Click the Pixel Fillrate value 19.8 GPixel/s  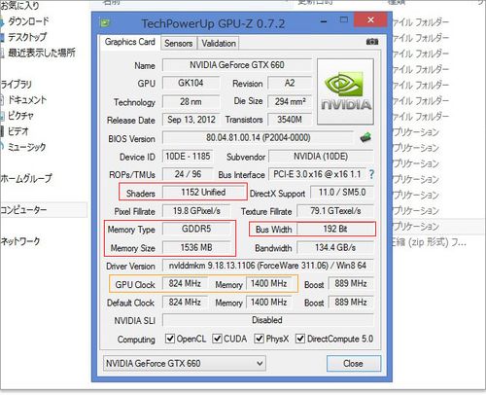pyautogui.click(x=196, y=211)
